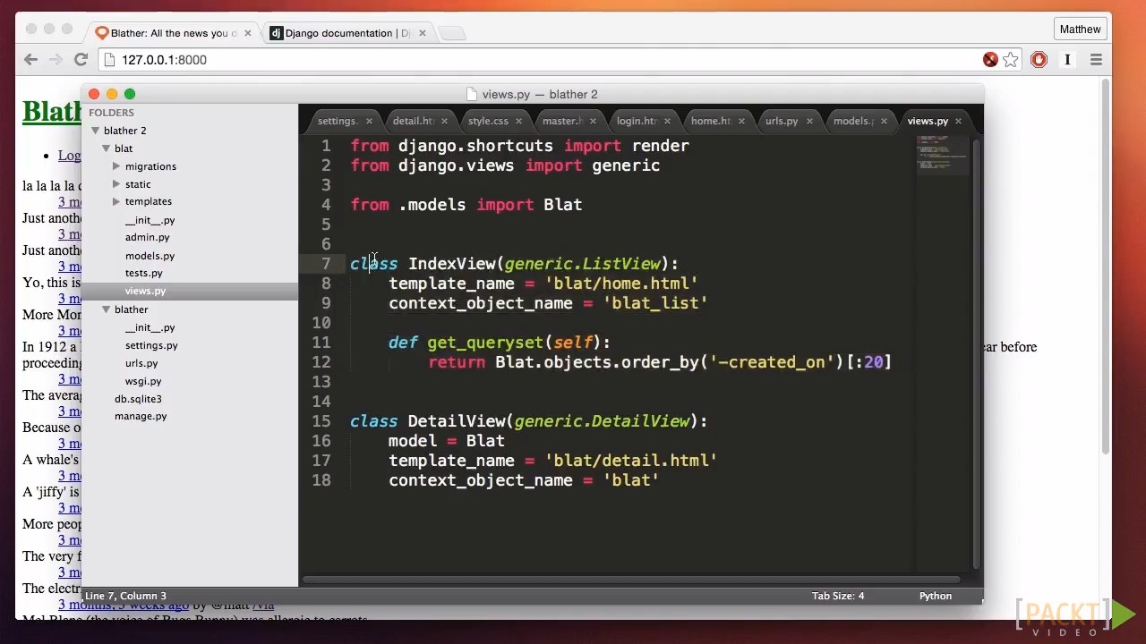Collapse the 'blather 2' root folder
This screenshot has height=644, width=1146.
pos(95,131)
